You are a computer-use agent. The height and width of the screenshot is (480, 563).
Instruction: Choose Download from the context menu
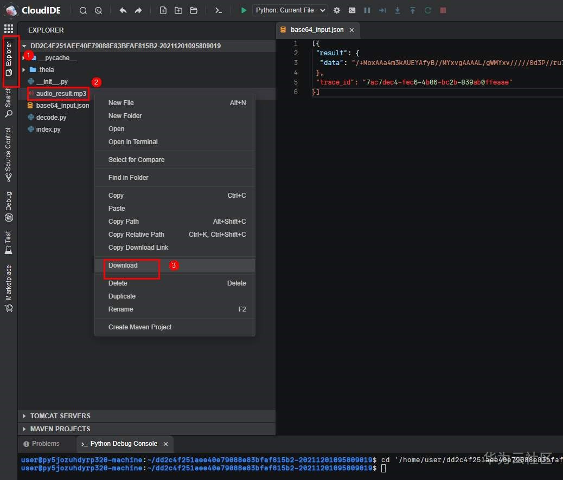(123, 265)
